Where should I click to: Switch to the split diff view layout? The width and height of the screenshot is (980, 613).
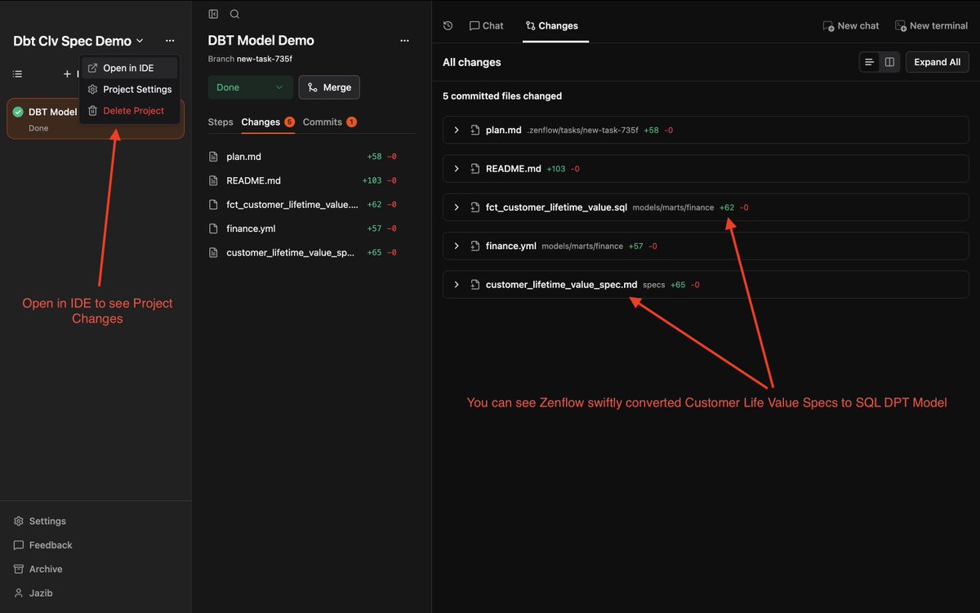(889, 61)
